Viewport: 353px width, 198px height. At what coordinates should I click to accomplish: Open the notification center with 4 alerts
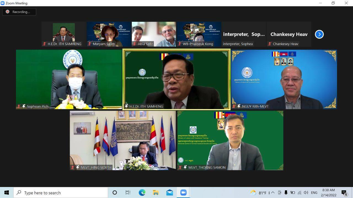(x=344, y=193)
